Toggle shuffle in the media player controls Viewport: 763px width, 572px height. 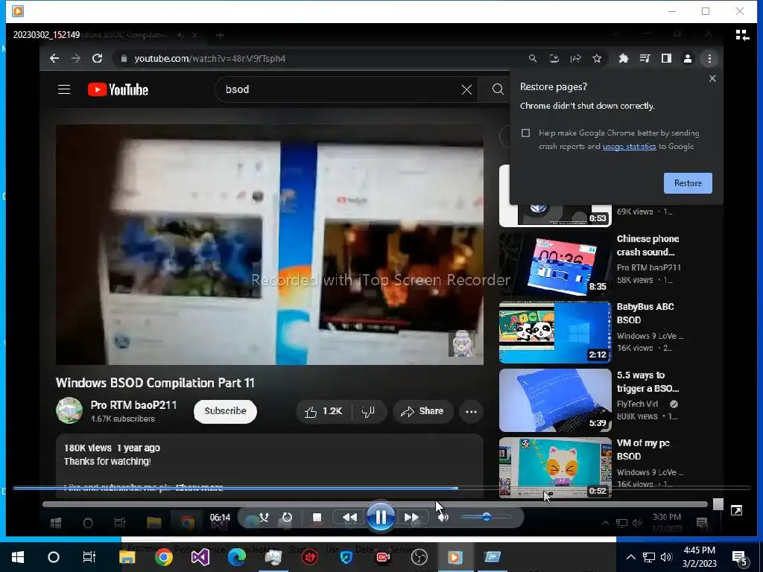coord(265,517)
